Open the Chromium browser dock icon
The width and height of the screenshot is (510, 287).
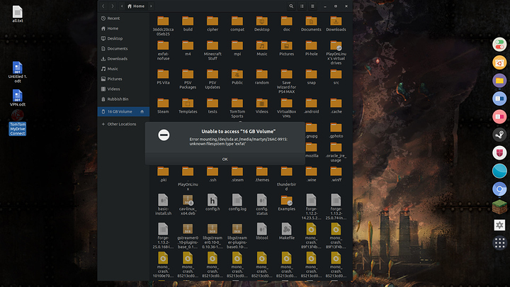tap(499, 188)
